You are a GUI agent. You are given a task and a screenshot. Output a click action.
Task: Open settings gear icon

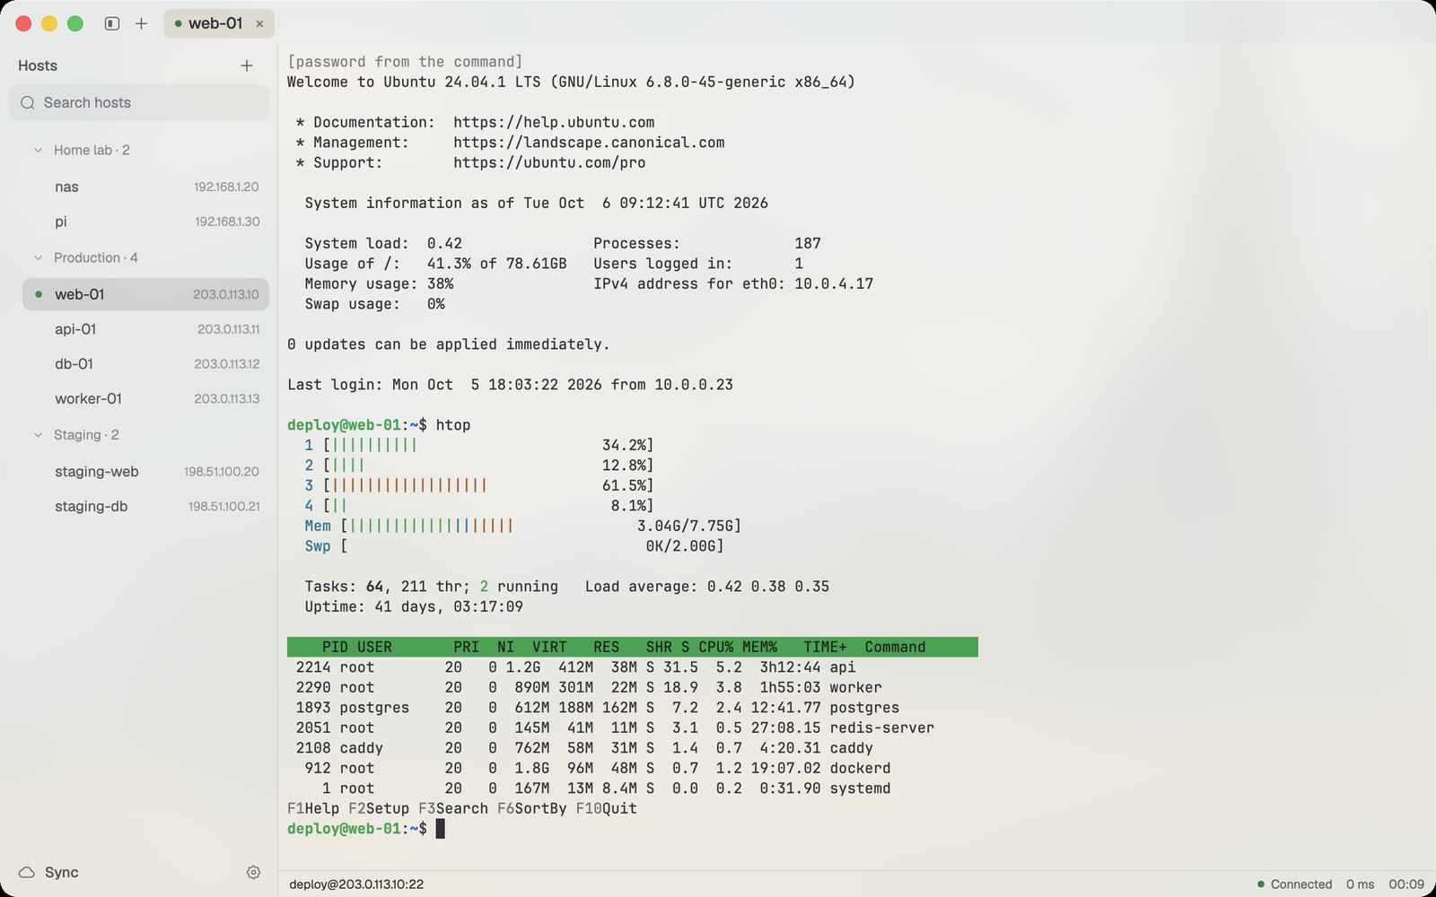pos(253,873)
